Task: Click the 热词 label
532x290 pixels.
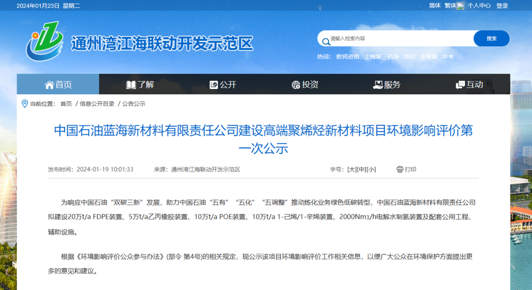Action: click(x=324, y=57)
